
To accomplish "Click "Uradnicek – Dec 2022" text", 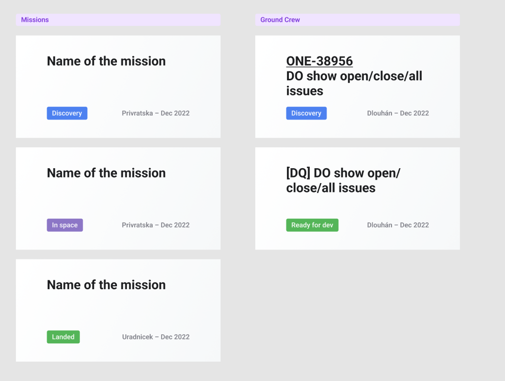I will click(x=156, y=337).
